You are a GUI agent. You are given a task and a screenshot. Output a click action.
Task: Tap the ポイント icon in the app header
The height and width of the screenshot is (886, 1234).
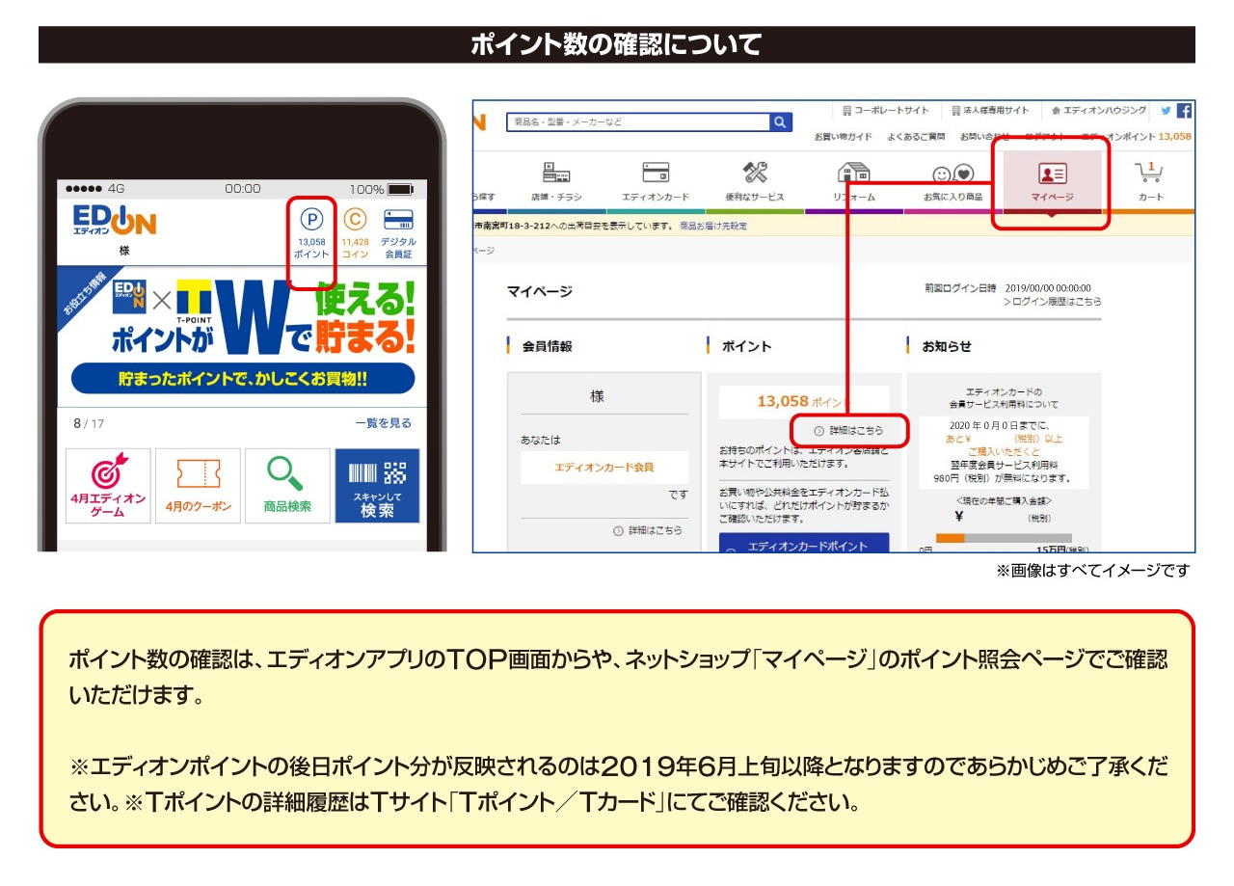pyautogui.click(x=311, y=233)
